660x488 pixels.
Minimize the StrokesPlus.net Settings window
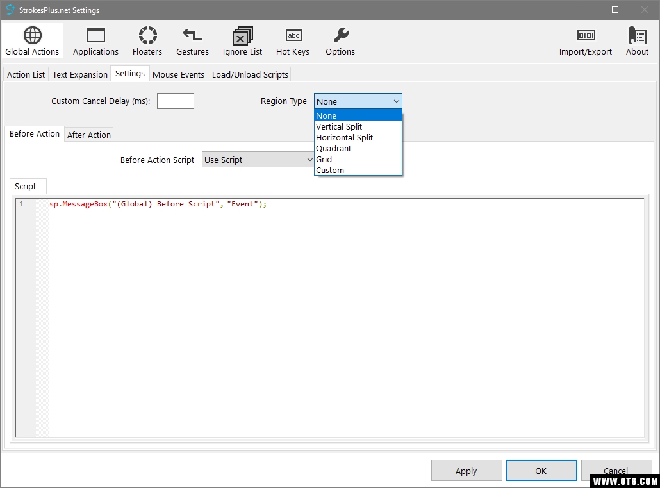tap(586, 10)
